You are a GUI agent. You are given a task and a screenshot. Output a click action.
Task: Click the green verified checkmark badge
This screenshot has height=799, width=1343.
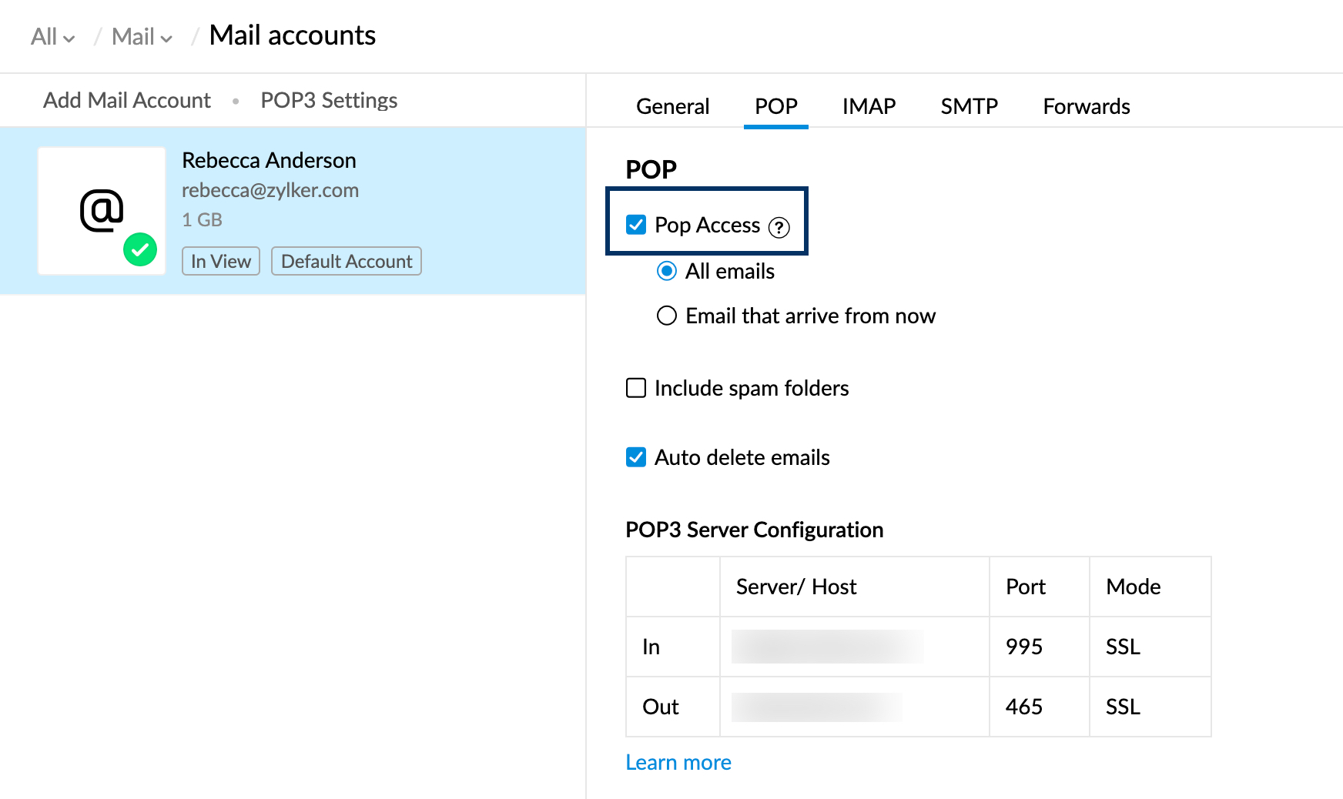(140, 249)
